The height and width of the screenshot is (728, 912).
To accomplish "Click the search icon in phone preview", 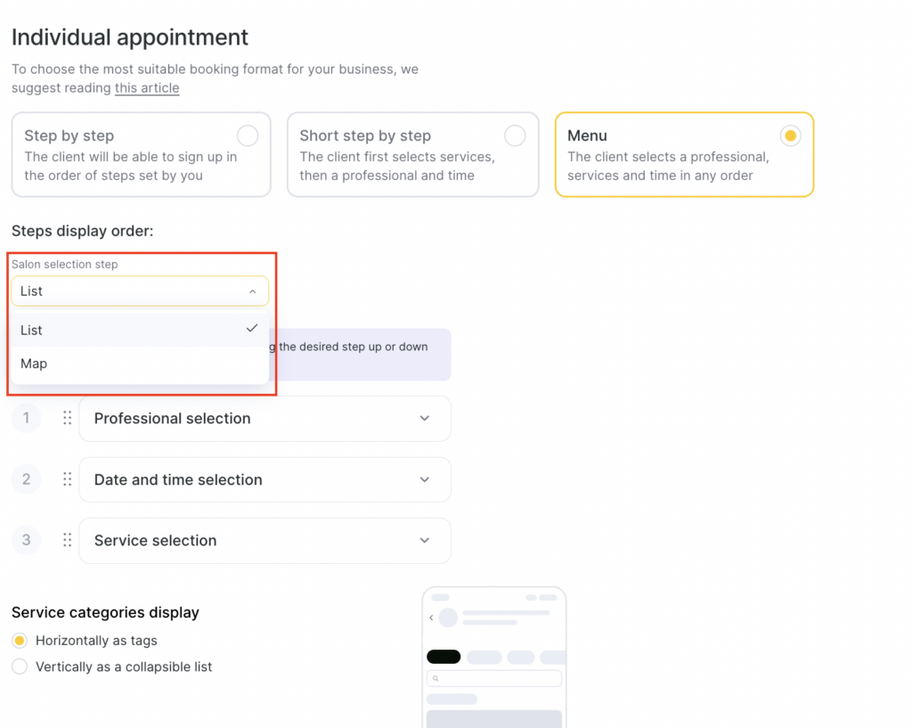I will click(436, 679).
